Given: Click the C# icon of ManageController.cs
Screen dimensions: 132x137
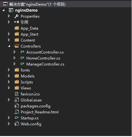Looking at the screenshot, I should click(22, 64).
